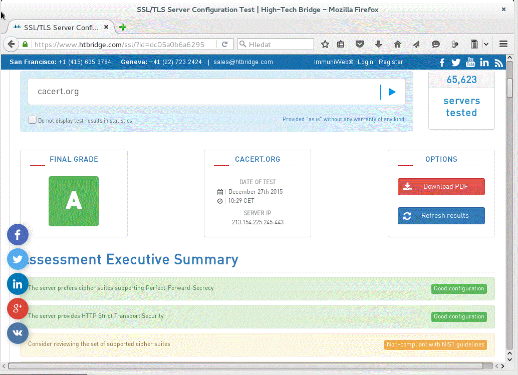Open a new tab with the plus button

point(123,28)
